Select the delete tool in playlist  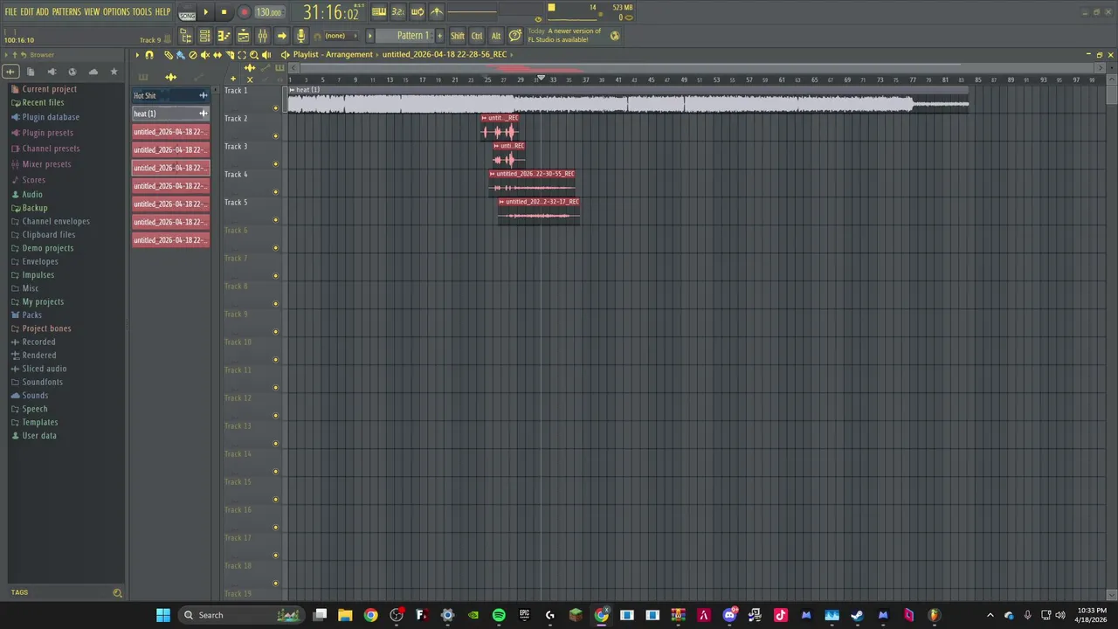coord(193,55)
